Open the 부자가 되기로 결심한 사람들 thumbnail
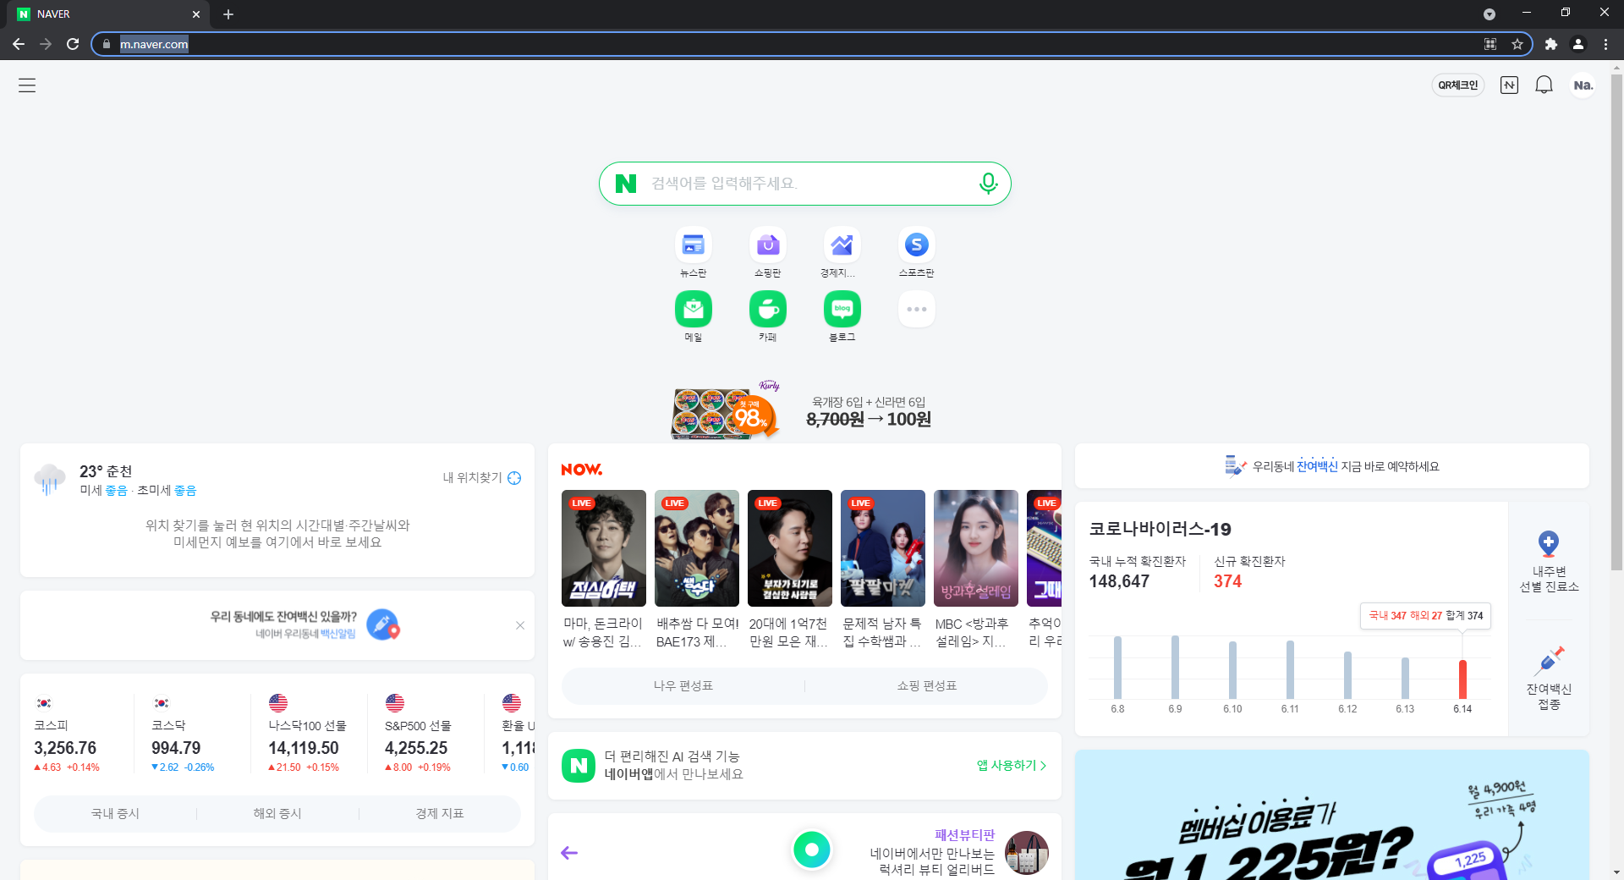 790,548
